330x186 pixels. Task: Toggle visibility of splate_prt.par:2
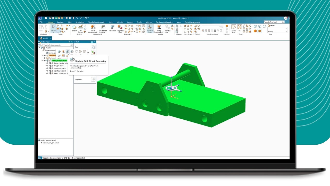click(47, 71)
